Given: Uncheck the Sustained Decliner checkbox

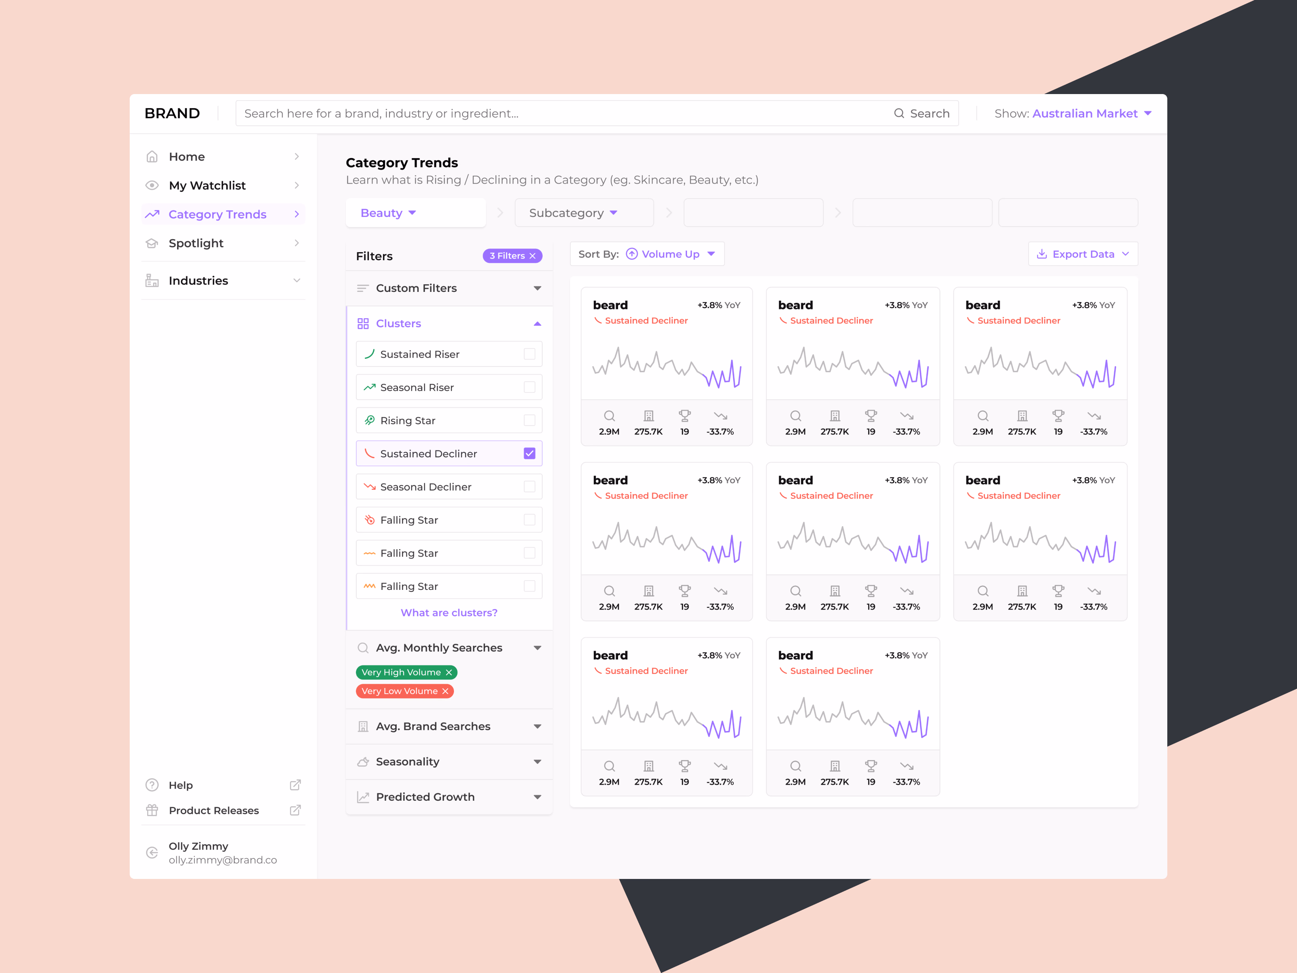Looking at the screenshot, I should click(x=529, y=453).
